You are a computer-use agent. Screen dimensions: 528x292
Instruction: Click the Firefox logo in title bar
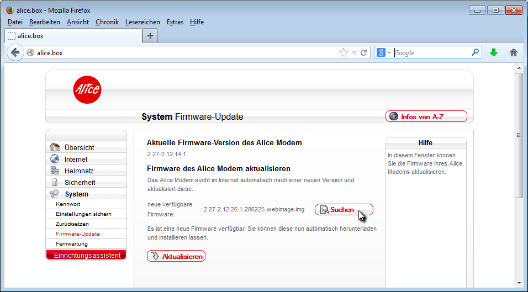[10, 10]
